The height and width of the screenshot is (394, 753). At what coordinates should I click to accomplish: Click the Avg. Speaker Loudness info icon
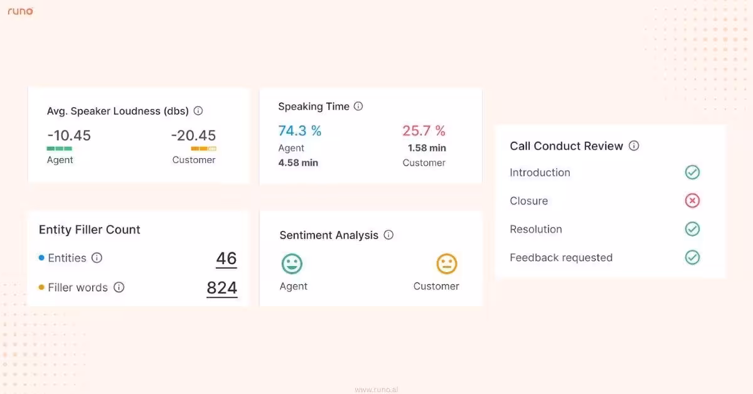[x=198, y=110]
